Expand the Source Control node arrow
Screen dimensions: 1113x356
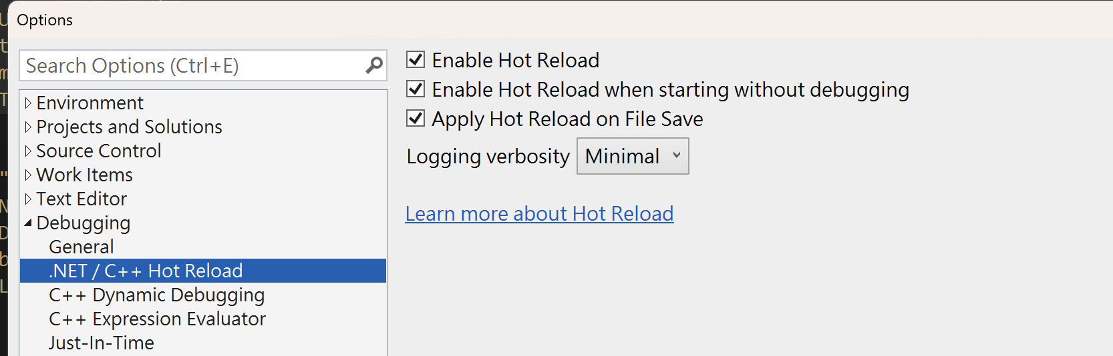pyautogui.click(x=28, y=151)
